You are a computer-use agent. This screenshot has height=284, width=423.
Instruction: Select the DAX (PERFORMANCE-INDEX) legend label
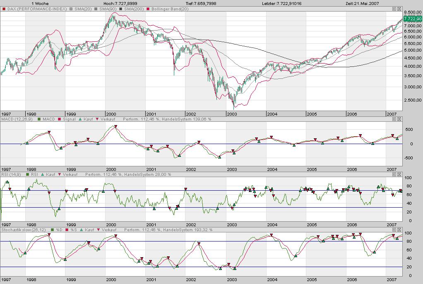pyautogui.click(x=37, y=9)
